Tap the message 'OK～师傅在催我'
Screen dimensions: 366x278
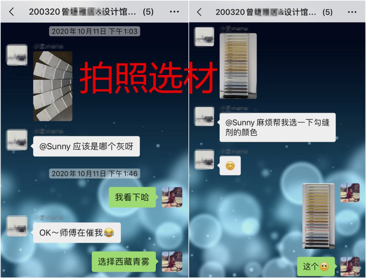[x=77, y=233]
